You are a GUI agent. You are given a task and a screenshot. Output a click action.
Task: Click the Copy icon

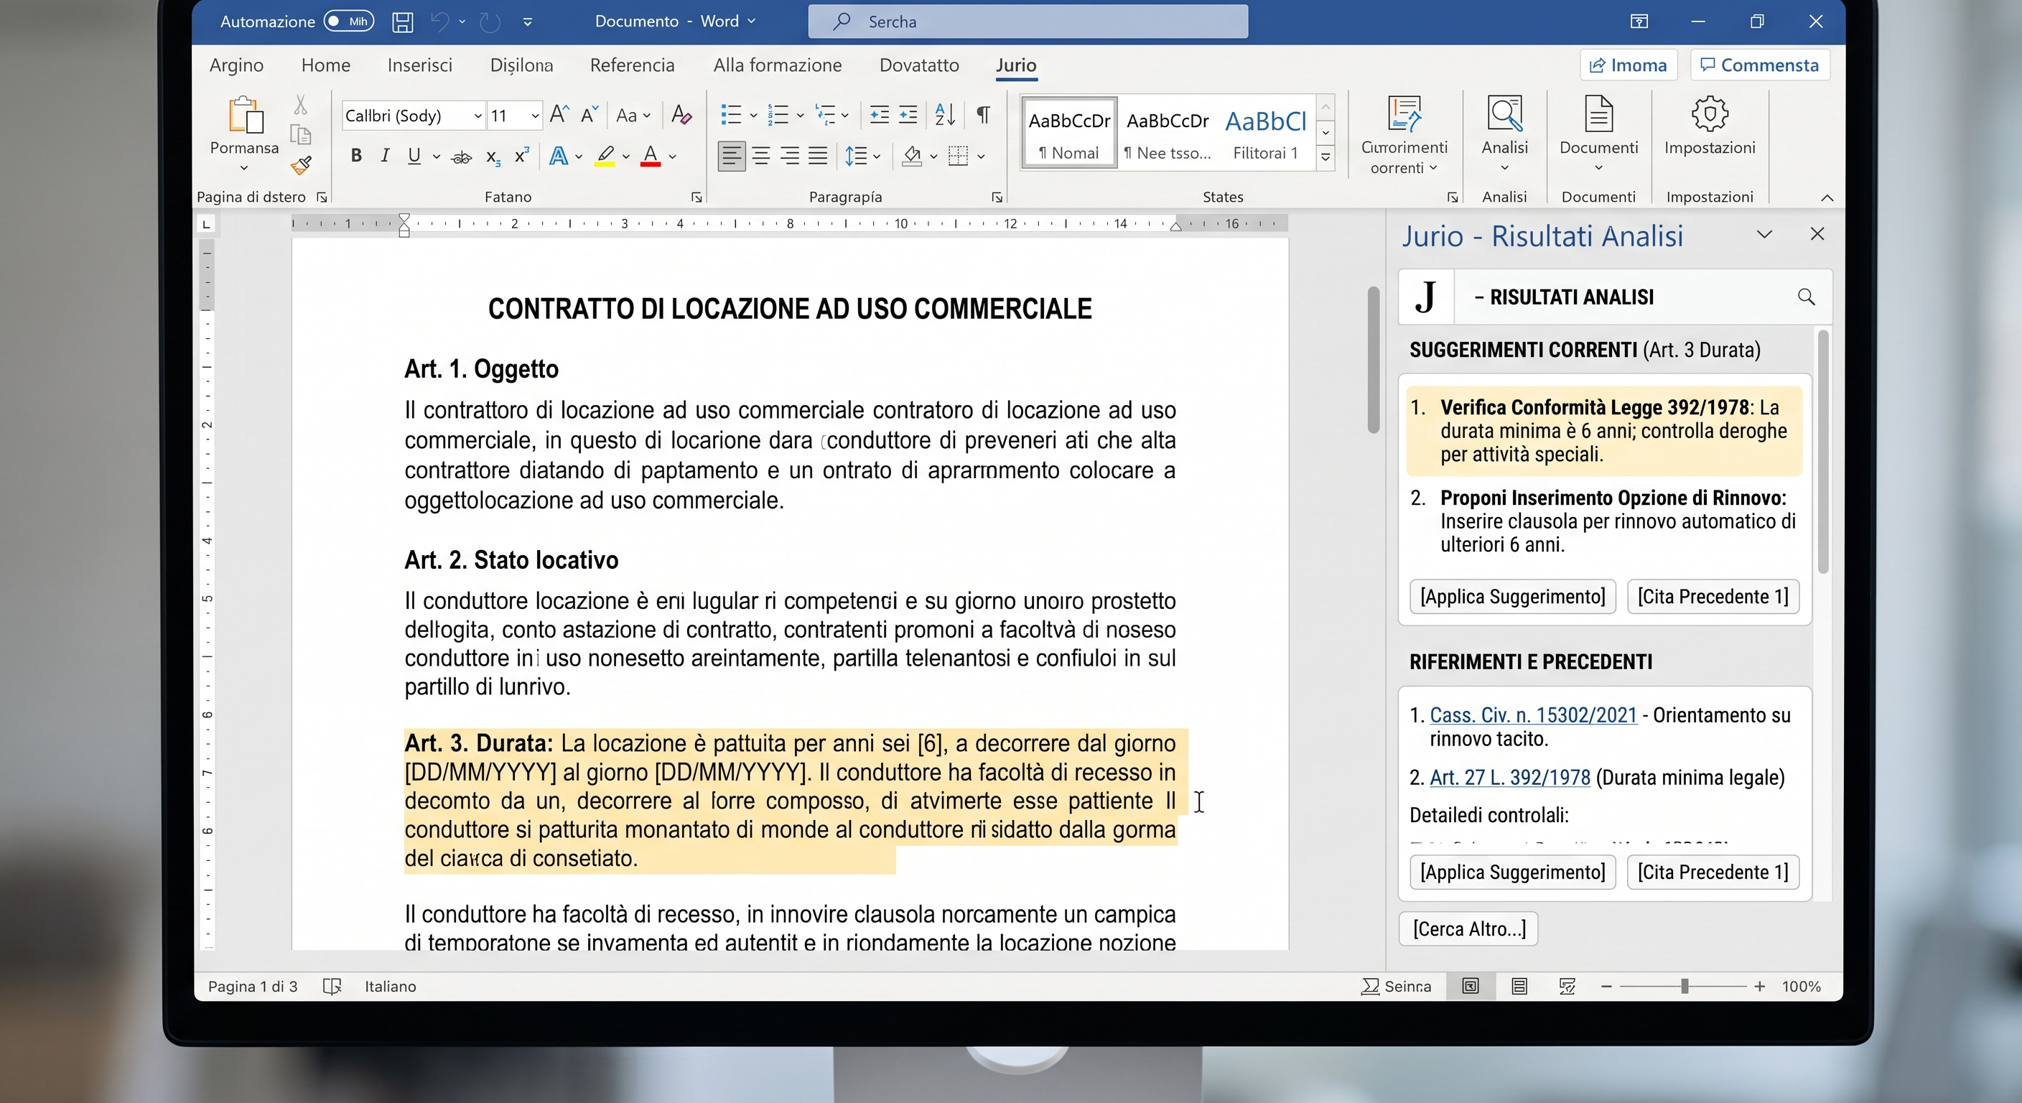301,134
